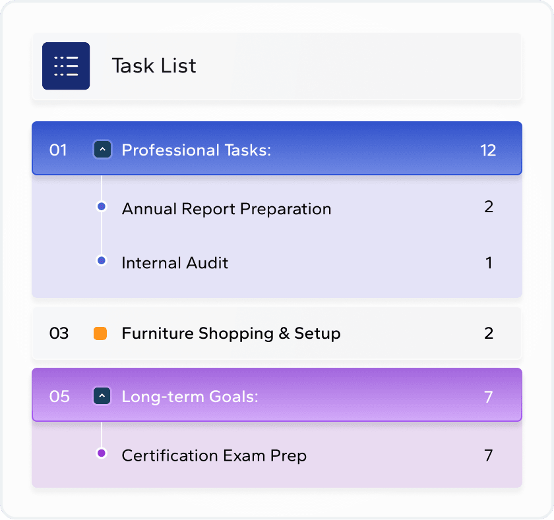Collapse the Long-term Goals group
The width and height of the screenshot is (554, 520).
102,397
